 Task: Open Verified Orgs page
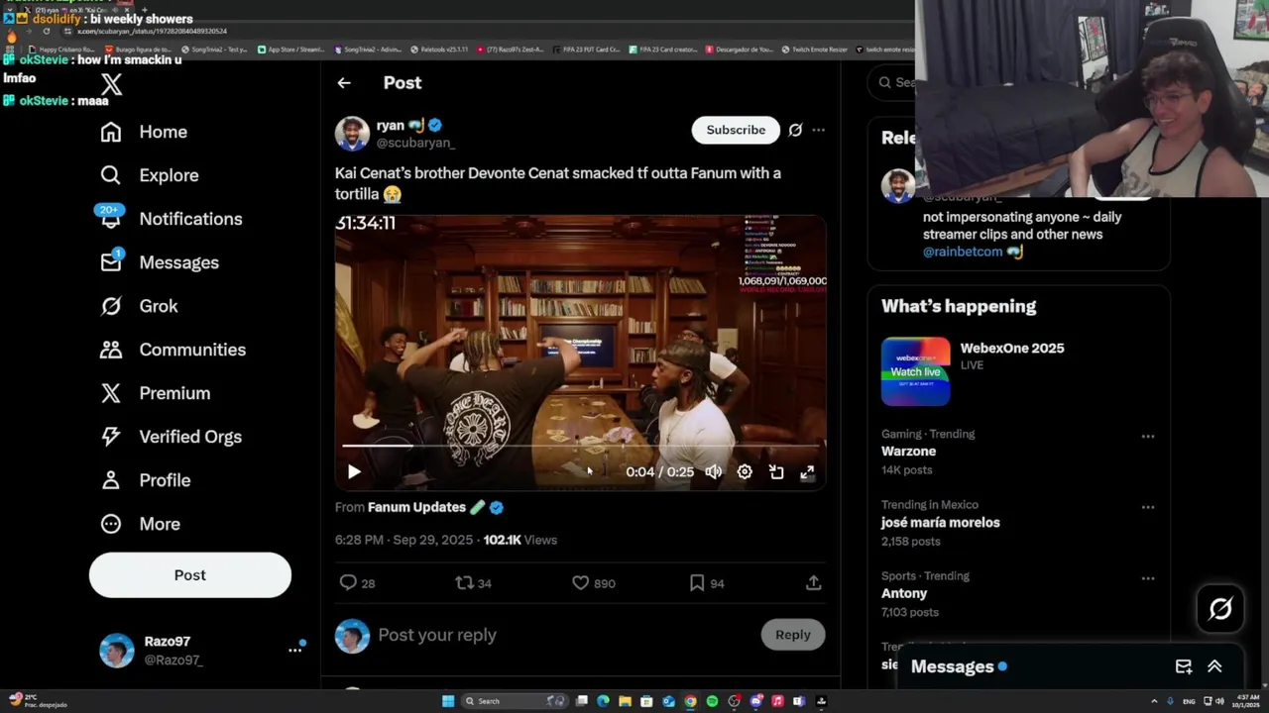tap(171, 437)
